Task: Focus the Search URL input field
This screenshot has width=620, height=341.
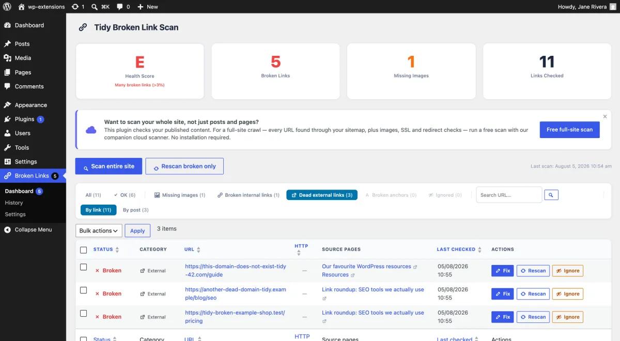Action: 509,195
